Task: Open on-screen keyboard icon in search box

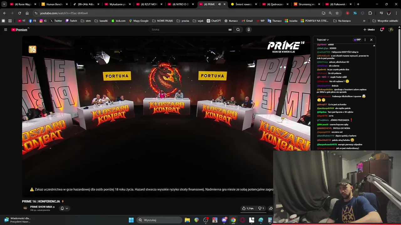Action: click(x=230, y=30)
